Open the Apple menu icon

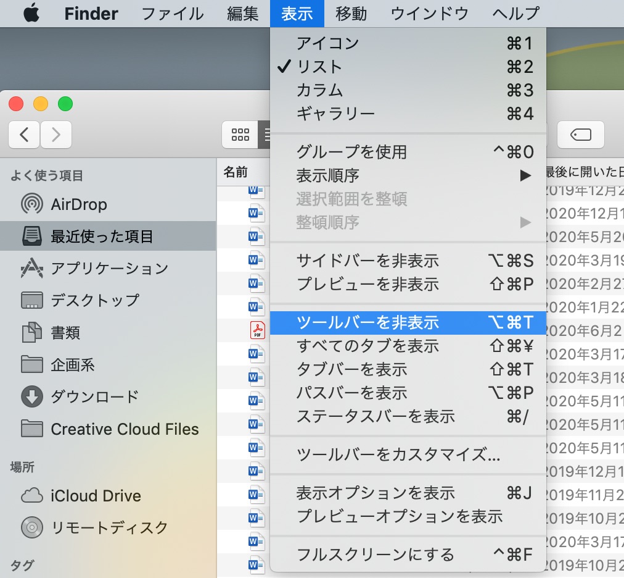[x=31, y=14]
